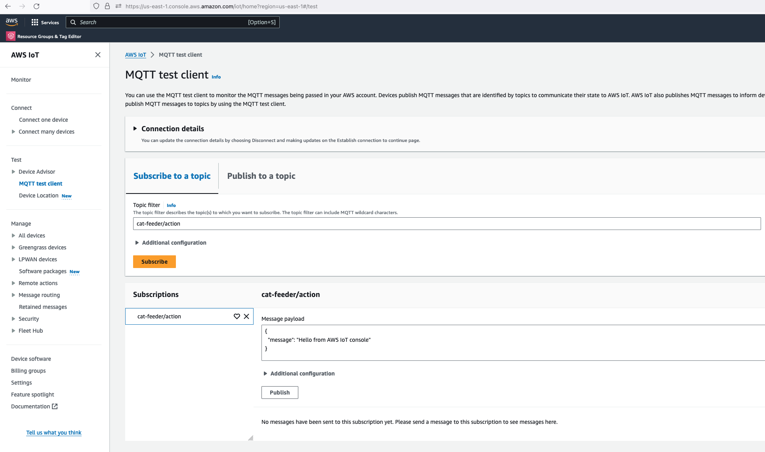Expand Additional configuration under Message payload
Image resolution: width=765 pixels, height=452 pixels.
click(265, 373)
